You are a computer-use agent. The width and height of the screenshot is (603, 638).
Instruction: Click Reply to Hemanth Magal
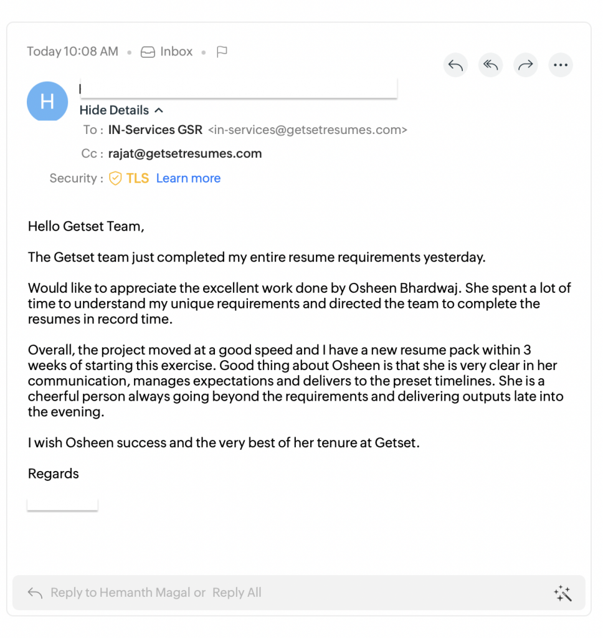120,593
